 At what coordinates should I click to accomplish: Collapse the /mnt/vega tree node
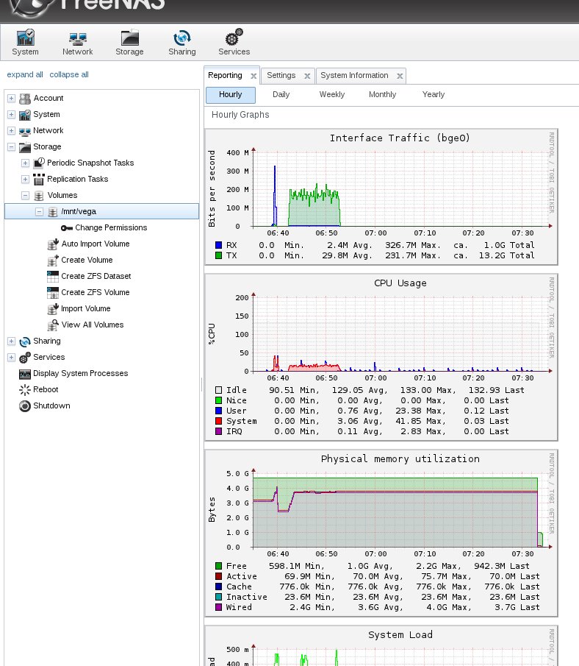point(40,211)
